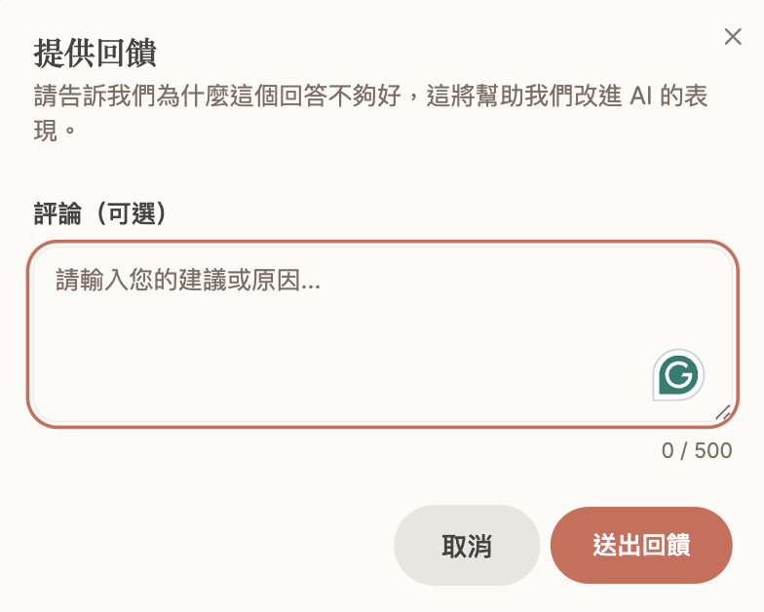The image size is (764, 612).
Task: Cancel the feedback using the grey 取消 button
Action: pyautogui.click(x=467, y=545)
